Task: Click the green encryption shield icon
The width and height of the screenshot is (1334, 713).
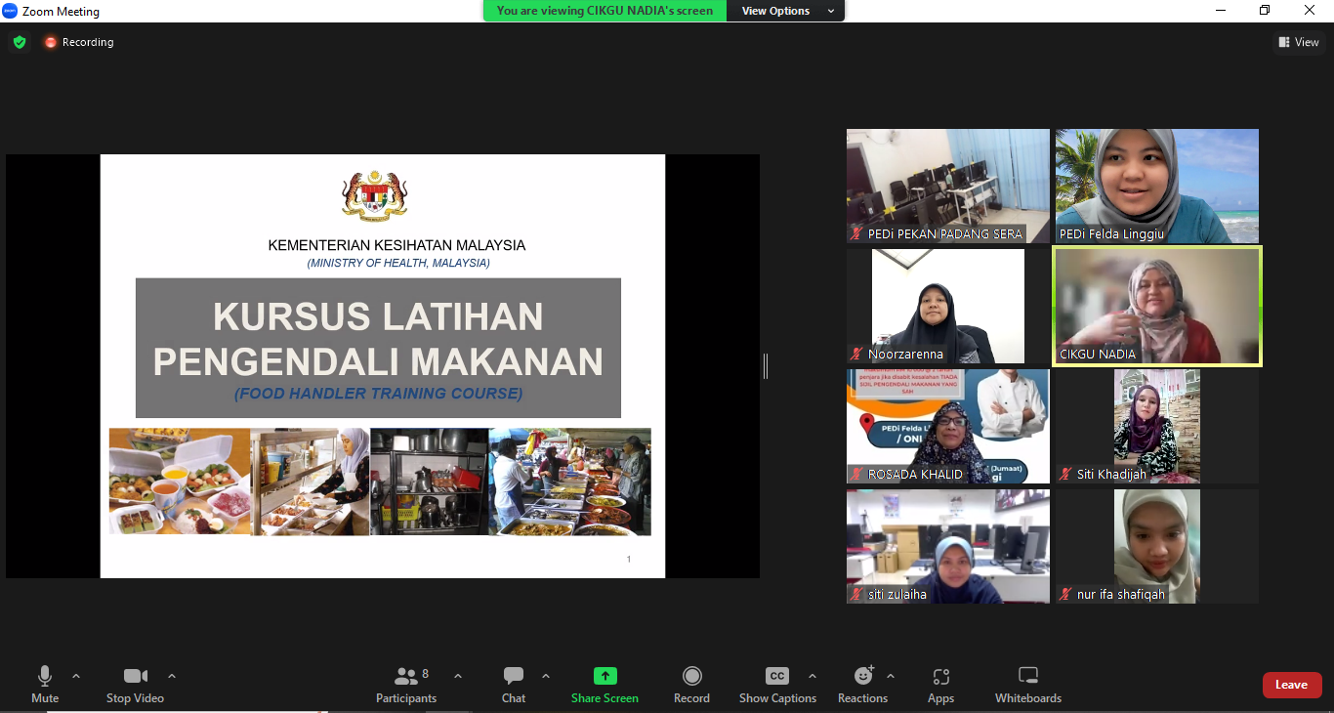Action: 20,42
